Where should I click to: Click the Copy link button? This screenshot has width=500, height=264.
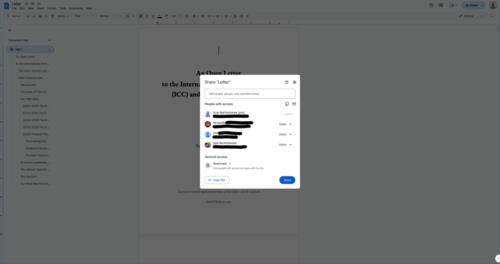217,180
